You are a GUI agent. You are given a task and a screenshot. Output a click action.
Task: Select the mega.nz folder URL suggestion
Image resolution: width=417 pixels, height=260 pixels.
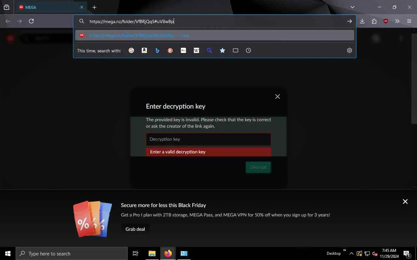[x=214, y=35]
